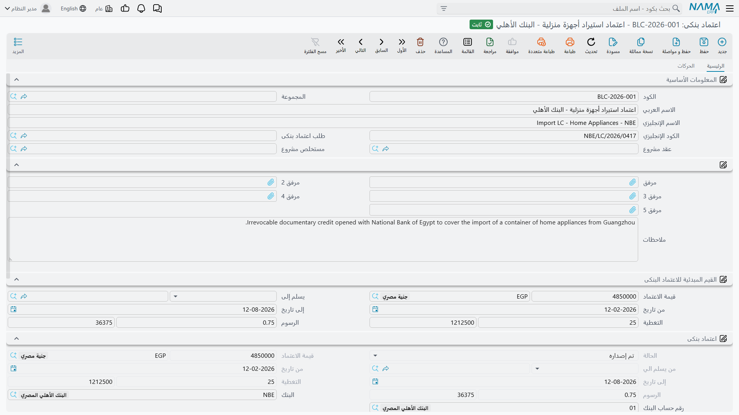Image resolution: width=739 pixels, height=415 pixels.
Task: Delete the record with حذف
Action: click(420, 45)
